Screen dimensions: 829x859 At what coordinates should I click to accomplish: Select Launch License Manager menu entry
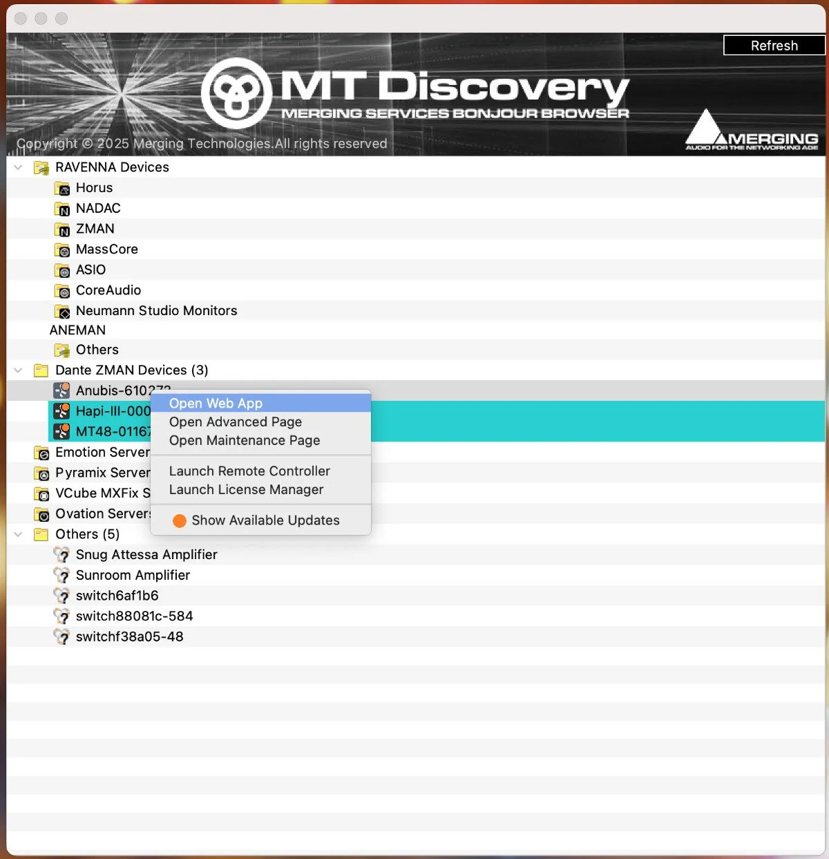[260, 490]
